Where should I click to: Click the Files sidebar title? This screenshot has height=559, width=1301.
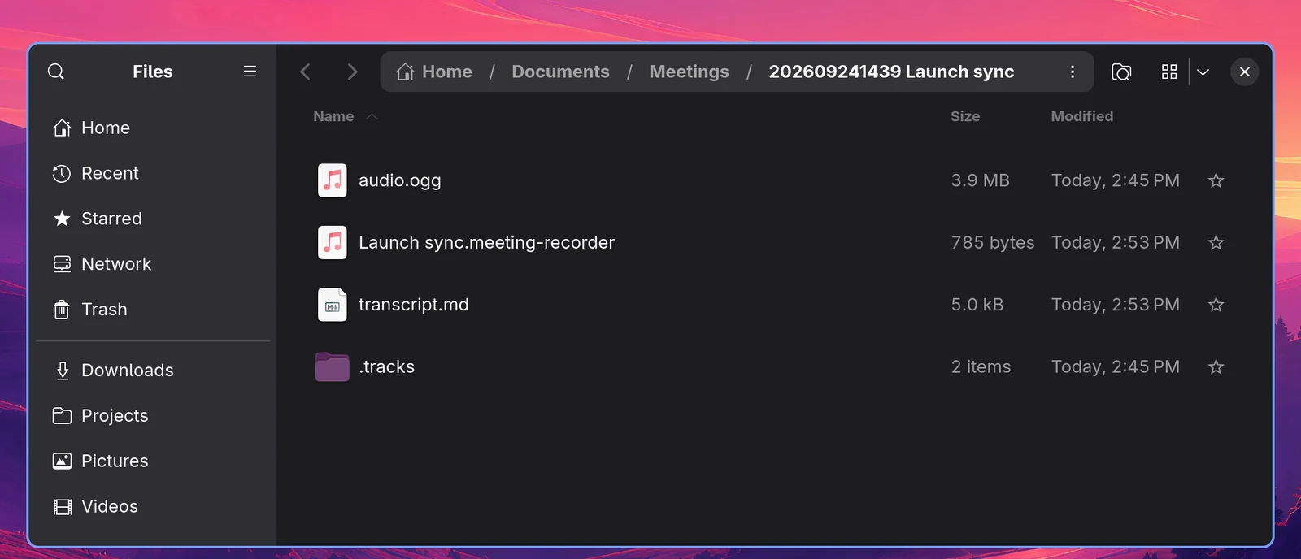pyautogui.click(x=153, y=71)
